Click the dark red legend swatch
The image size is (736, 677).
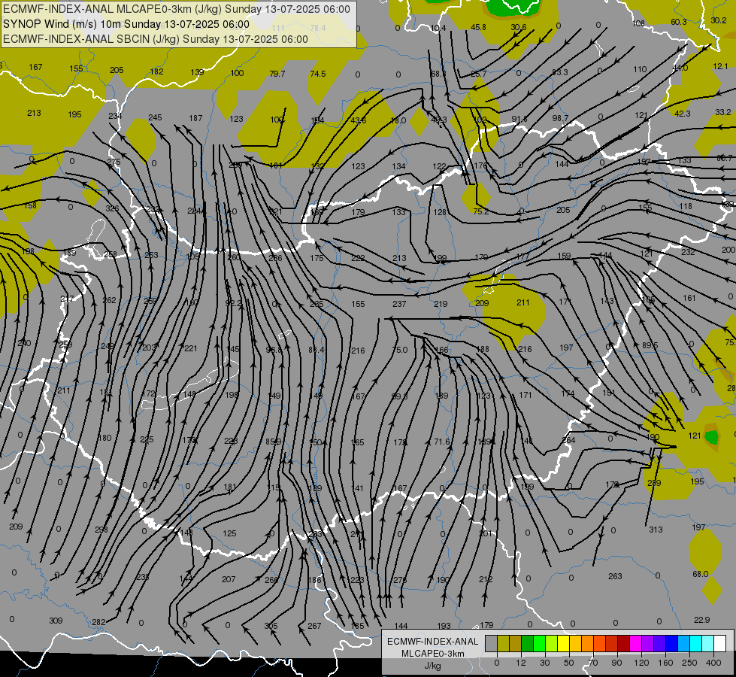coord(624,643)
